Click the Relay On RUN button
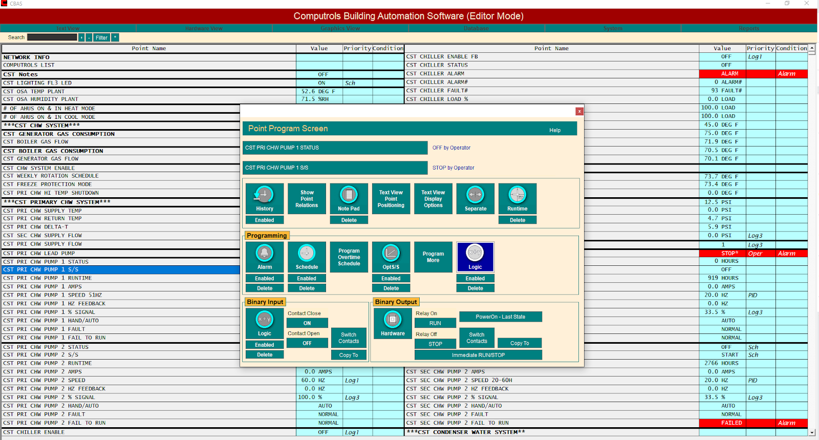Image resolution: width=819 pixels, height=440 pixels. pos(435,323)
